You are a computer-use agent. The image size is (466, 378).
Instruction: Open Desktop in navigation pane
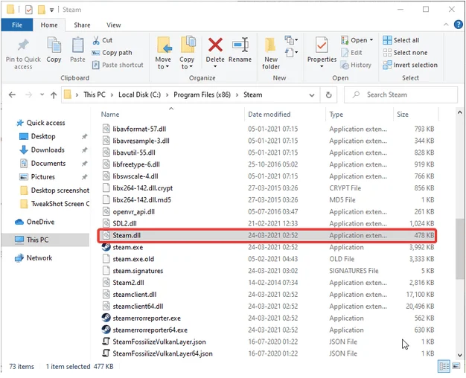click(37, 136)
